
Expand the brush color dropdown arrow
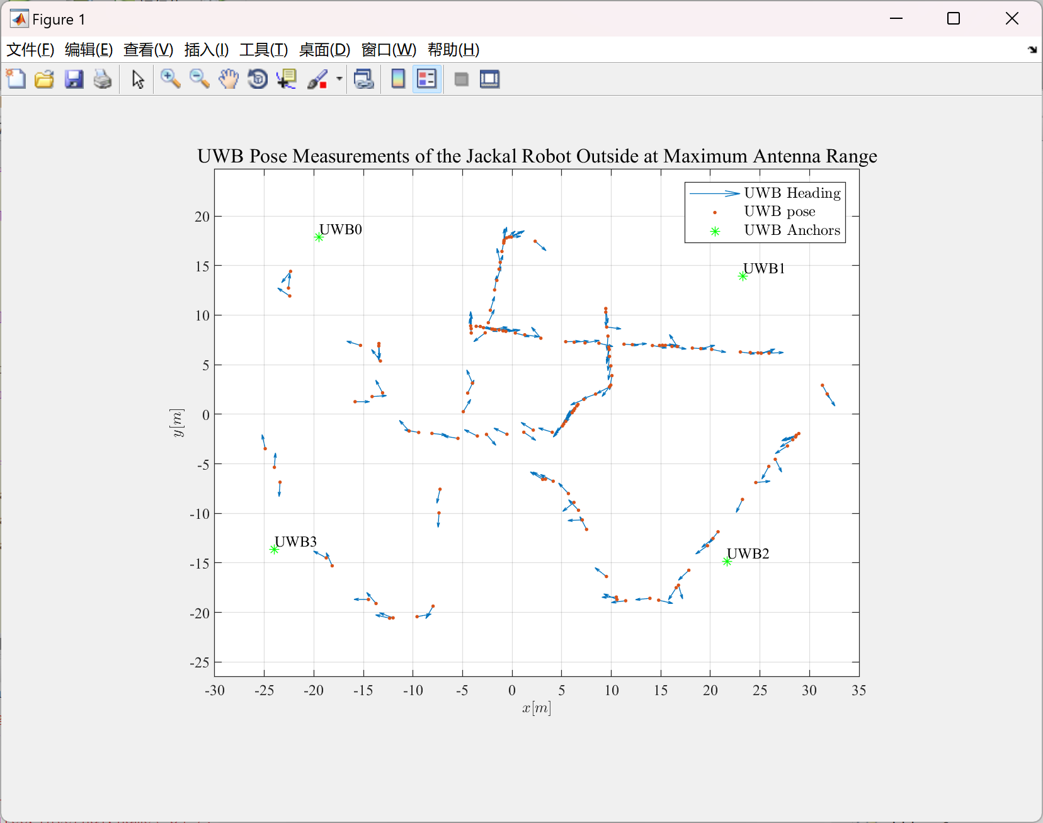point(339,79)
